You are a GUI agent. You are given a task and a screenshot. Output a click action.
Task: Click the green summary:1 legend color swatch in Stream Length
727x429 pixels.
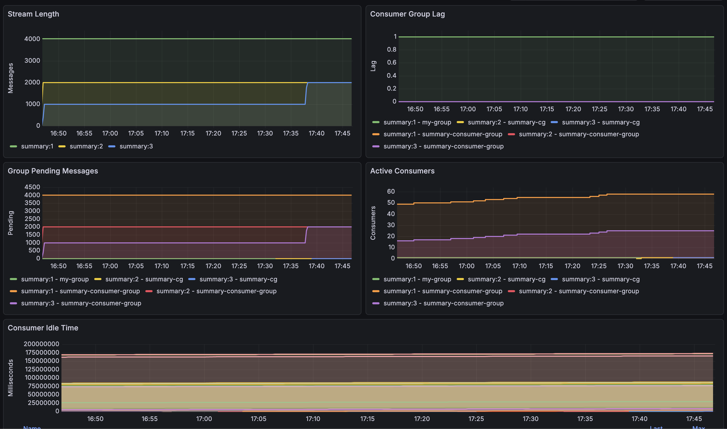pyautogui.click(x=13, y=146)
